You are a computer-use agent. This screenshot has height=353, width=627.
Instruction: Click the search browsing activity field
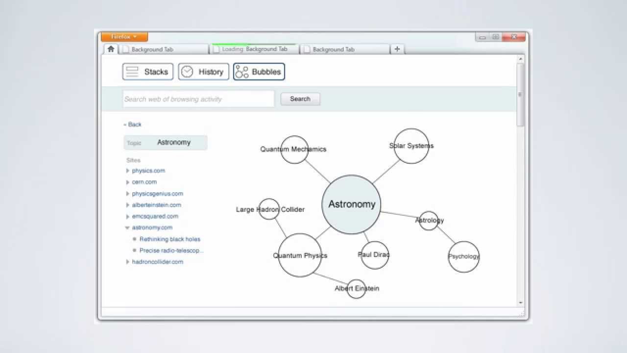click(x=198, y=99)
